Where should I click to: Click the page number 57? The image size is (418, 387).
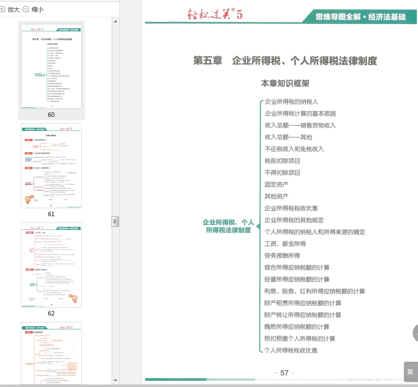coord(285,372)
